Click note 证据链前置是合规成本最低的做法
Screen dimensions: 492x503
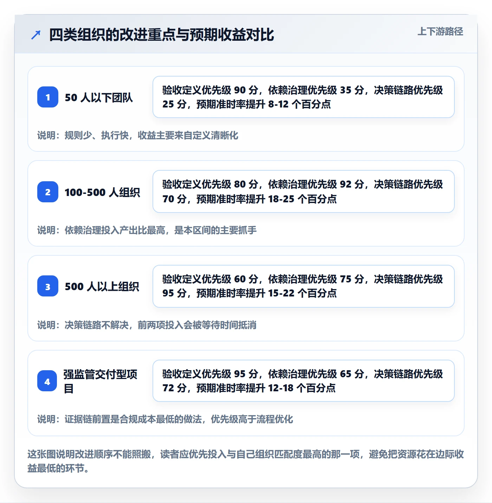[165, 419]
